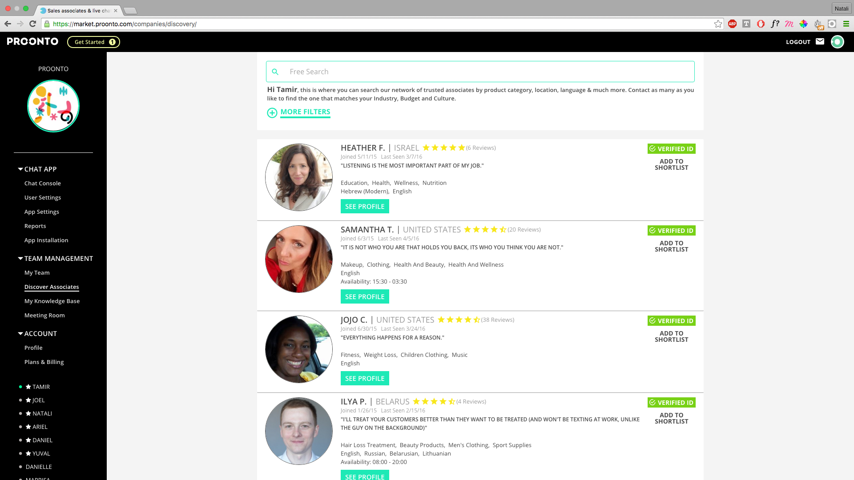The height and width of the screenshot is (480, 854).
Task: Click the plus icon beside MORE FILTERS
Action: (272, 113)
